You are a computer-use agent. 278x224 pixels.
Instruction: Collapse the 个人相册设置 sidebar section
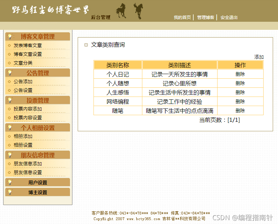38,128
